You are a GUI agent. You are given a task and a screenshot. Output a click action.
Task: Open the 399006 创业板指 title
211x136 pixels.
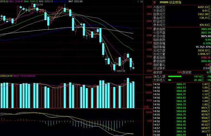tap(170, 2)
